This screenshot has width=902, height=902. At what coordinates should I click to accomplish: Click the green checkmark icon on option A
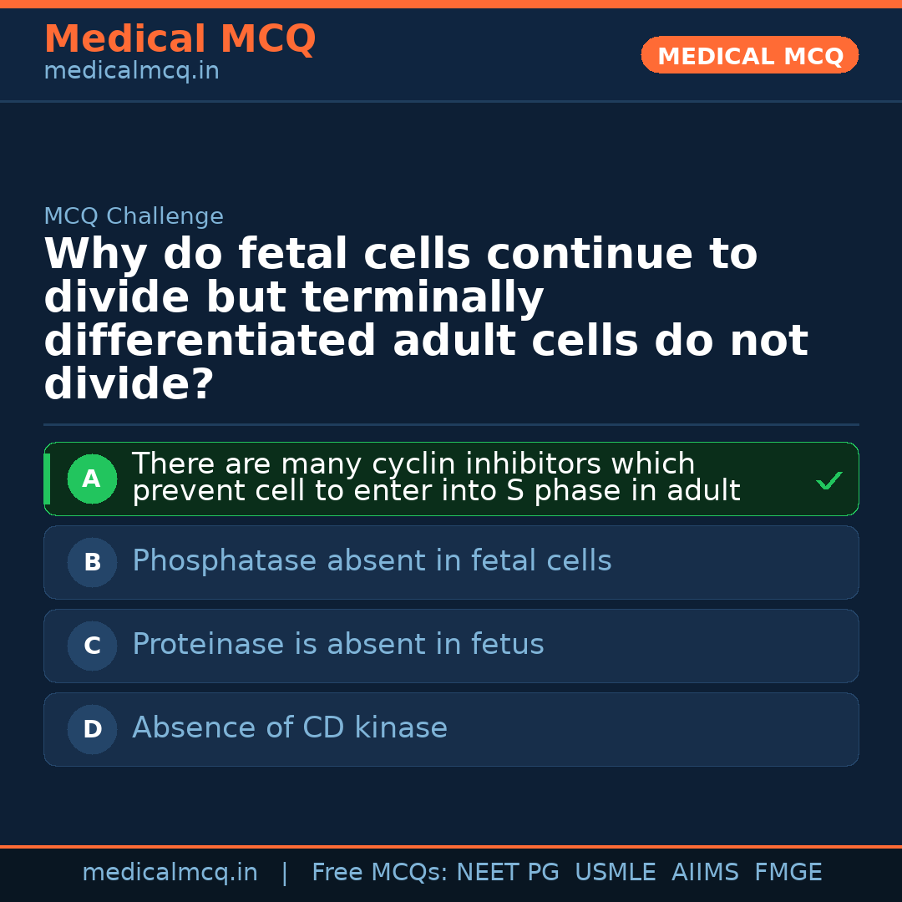coord(829,480)
